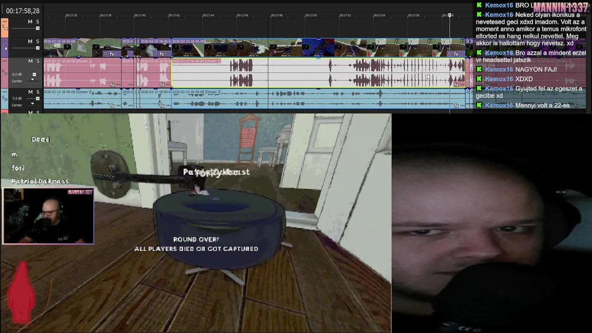Solo the blue Stream 2 audio track

[x=37, y=92]
